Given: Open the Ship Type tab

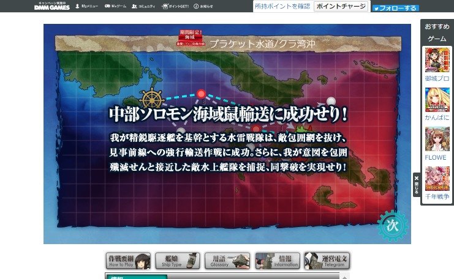Looking at the screenshot, I should point(178,261).
